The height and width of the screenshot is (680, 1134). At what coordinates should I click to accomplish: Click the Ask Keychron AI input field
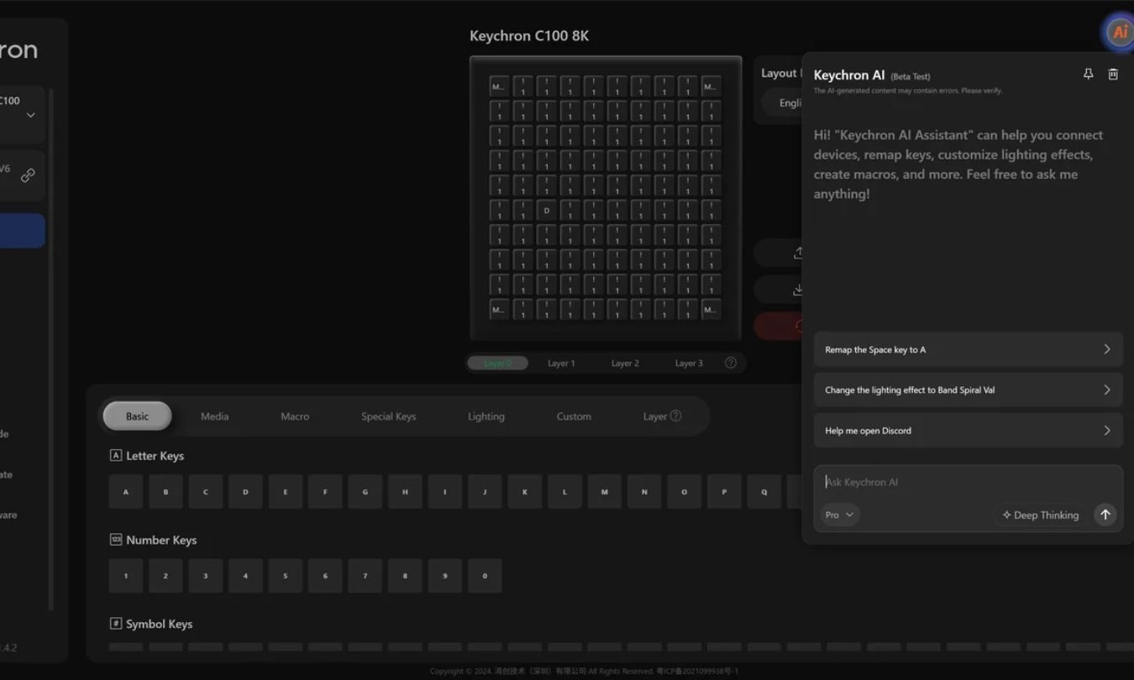968,482
